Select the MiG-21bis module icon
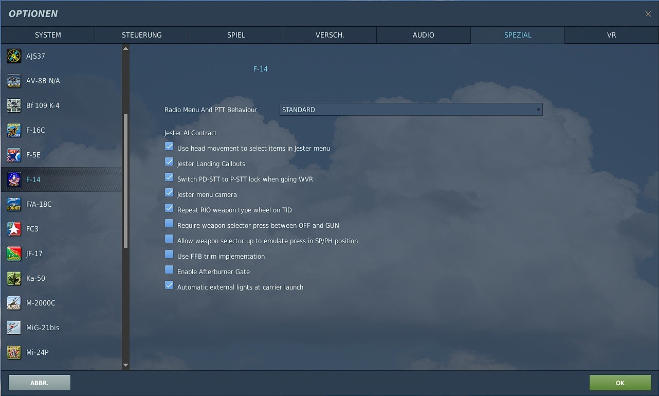The image size is (659, 396). click(14, 328)
